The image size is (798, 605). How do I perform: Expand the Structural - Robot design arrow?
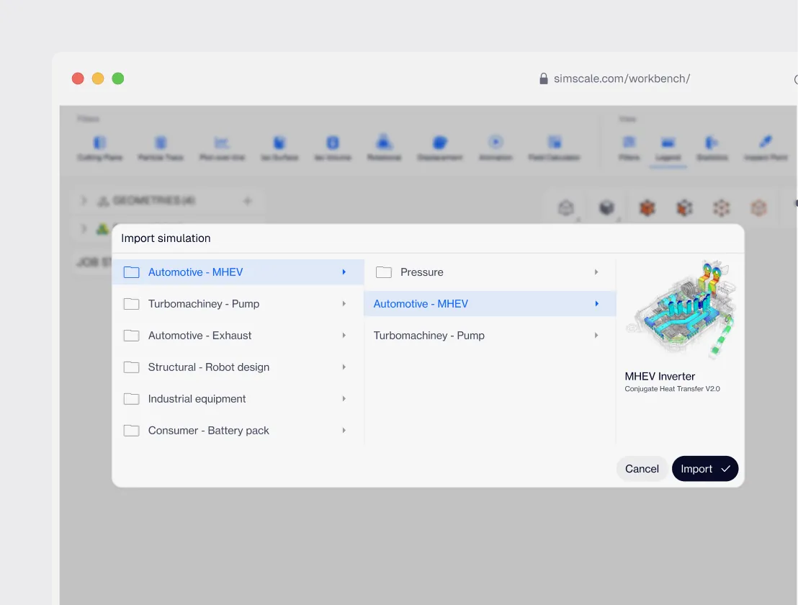pyautogui.click(x=344, y=367)
